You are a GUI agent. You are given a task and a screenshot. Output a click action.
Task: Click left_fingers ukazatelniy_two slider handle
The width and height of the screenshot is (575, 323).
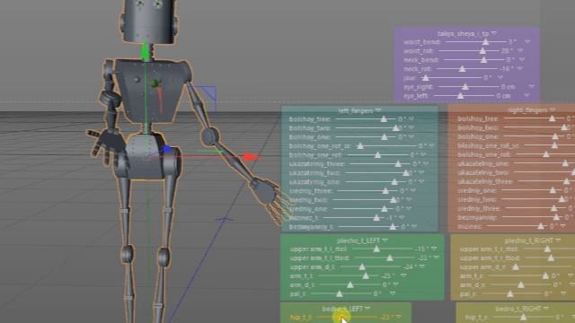coord(406,173)
